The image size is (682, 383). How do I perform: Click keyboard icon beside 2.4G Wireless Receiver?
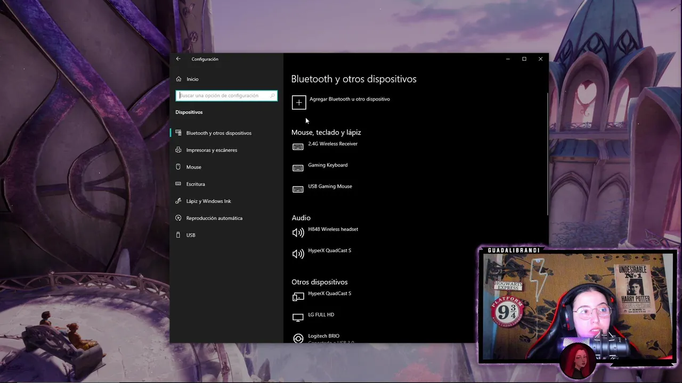[x=298, y=147]
